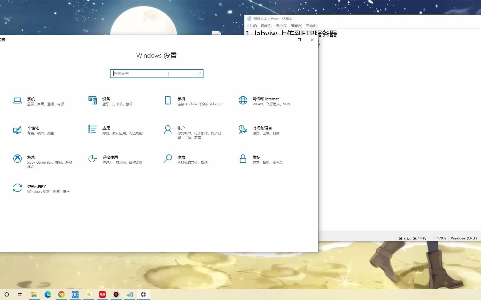Image resolution: width=481 pixels, height=300 pixels.
Task: Open the 设备 devices icon
Action: point(93,100)
